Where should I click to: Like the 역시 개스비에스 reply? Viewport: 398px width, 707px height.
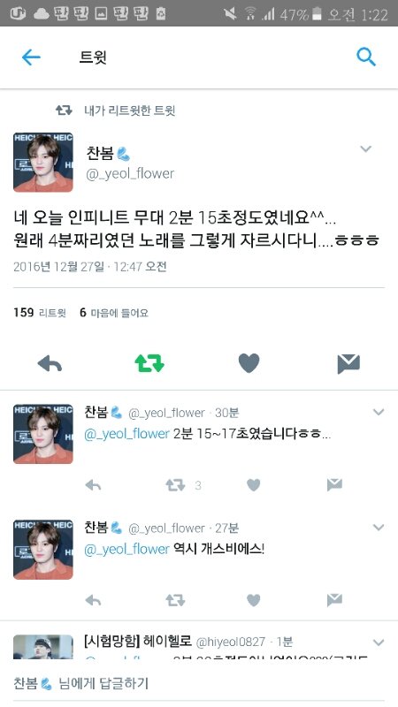(254, 600)
